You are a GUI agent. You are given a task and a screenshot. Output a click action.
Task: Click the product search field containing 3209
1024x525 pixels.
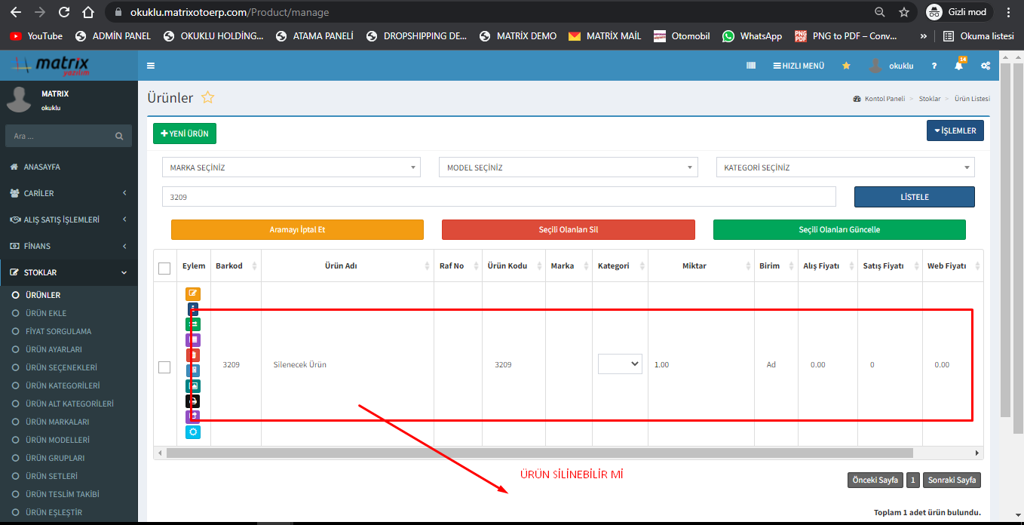pos(498,197)
